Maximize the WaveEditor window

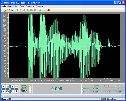point(120,3)
